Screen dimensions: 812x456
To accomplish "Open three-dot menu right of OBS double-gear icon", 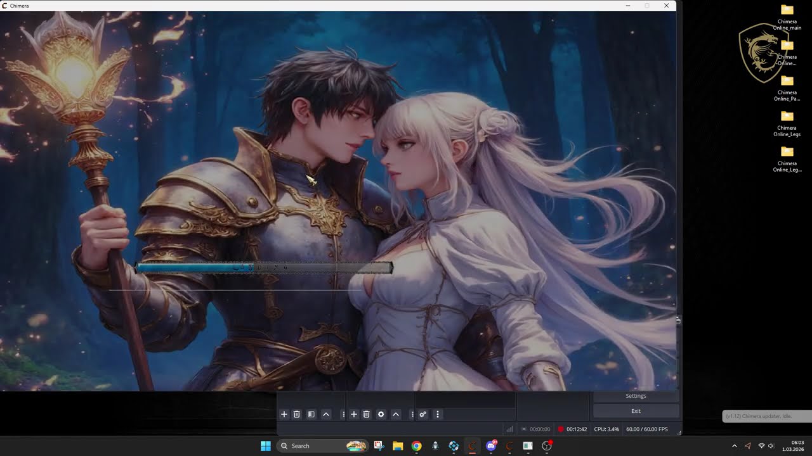I will coord(438,414).
